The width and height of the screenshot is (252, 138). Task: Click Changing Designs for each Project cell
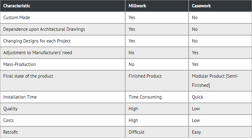click(x=37, y=41)
